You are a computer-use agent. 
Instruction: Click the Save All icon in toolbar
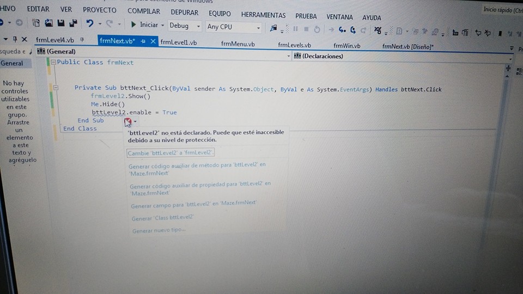[72, 23]
